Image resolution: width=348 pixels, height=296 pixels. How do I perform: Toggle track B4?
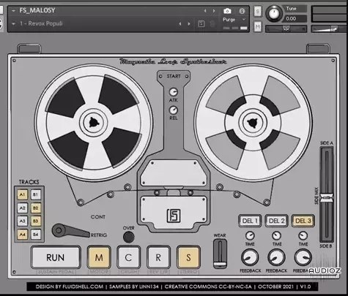36,235
